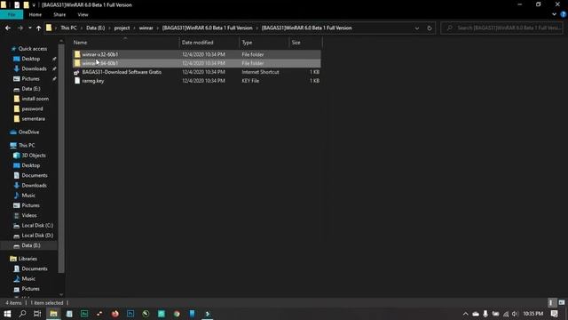Open the Photoshop icon on the taskbar
568x320 pixels.
[x=130, y=314]
